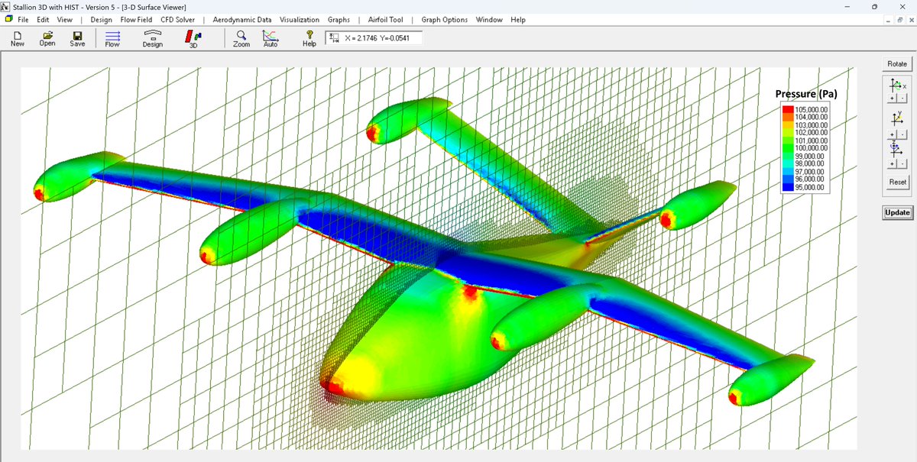The height and width of the screenshot is (462, 917).
Task: Click the 104,000.00 legend value
Action: [812, 118]
